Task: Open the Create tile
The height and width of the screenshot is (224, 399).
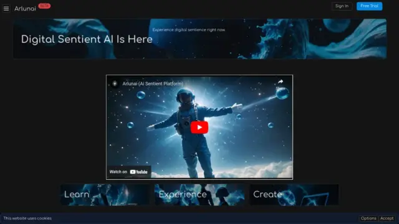Action: tap(294, 195)
